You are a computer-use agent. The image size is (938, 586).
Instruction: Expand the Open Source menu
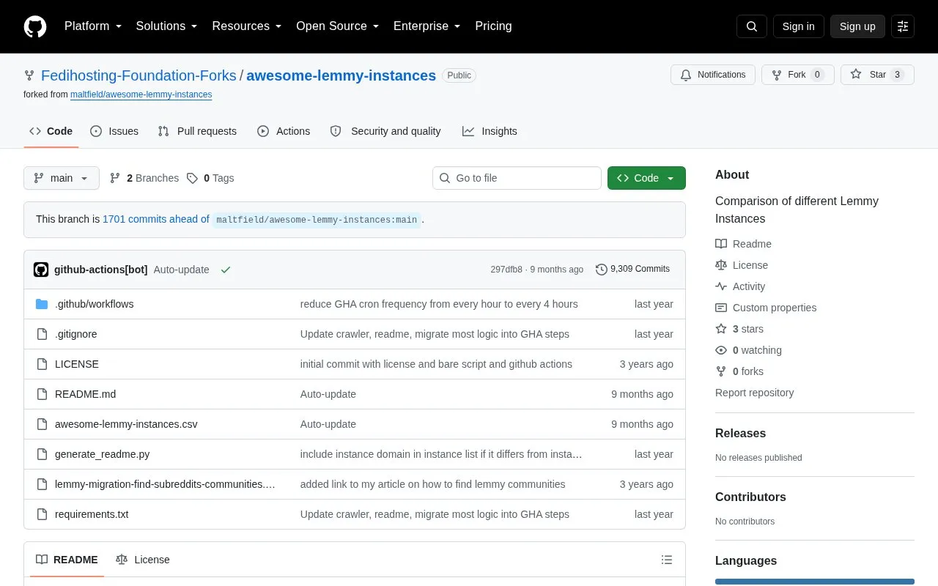point(338,26)
